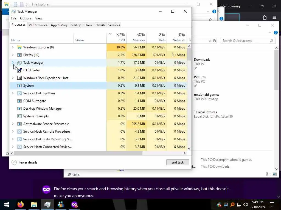Sort processes by Disk column

click(157, 37)
